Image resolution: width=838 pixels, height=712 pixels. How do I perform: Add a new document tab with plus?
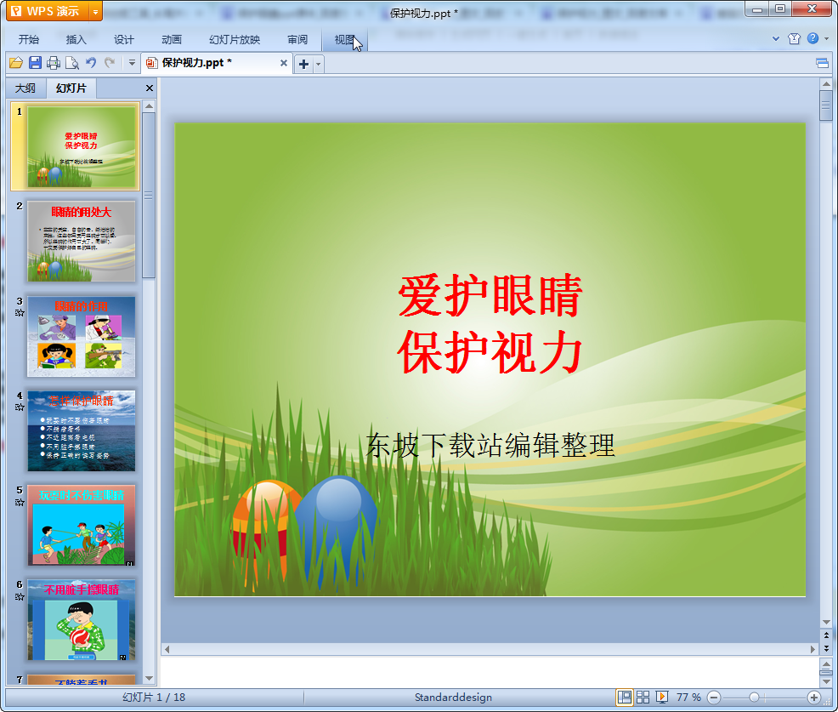coord(303,64)
